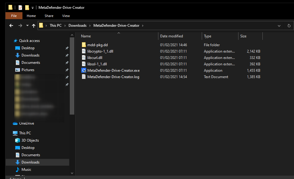294x179 pixels.
Task: Open Downloads under Quick access
Action: point(30,55)
